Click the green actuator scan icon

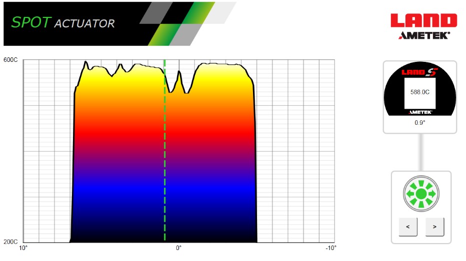tap(421, 194)
